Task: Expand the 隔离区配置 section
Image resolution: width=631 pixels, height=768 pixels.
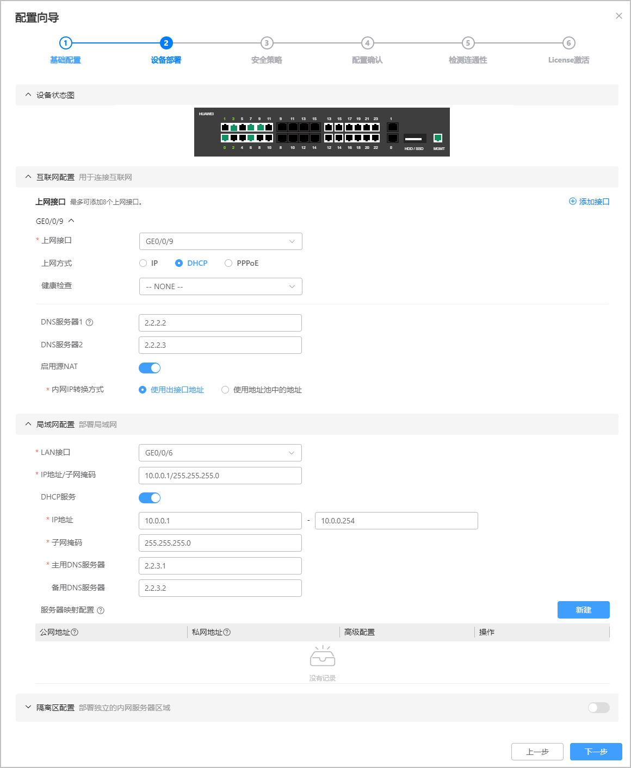Action: tap(28, 707)
